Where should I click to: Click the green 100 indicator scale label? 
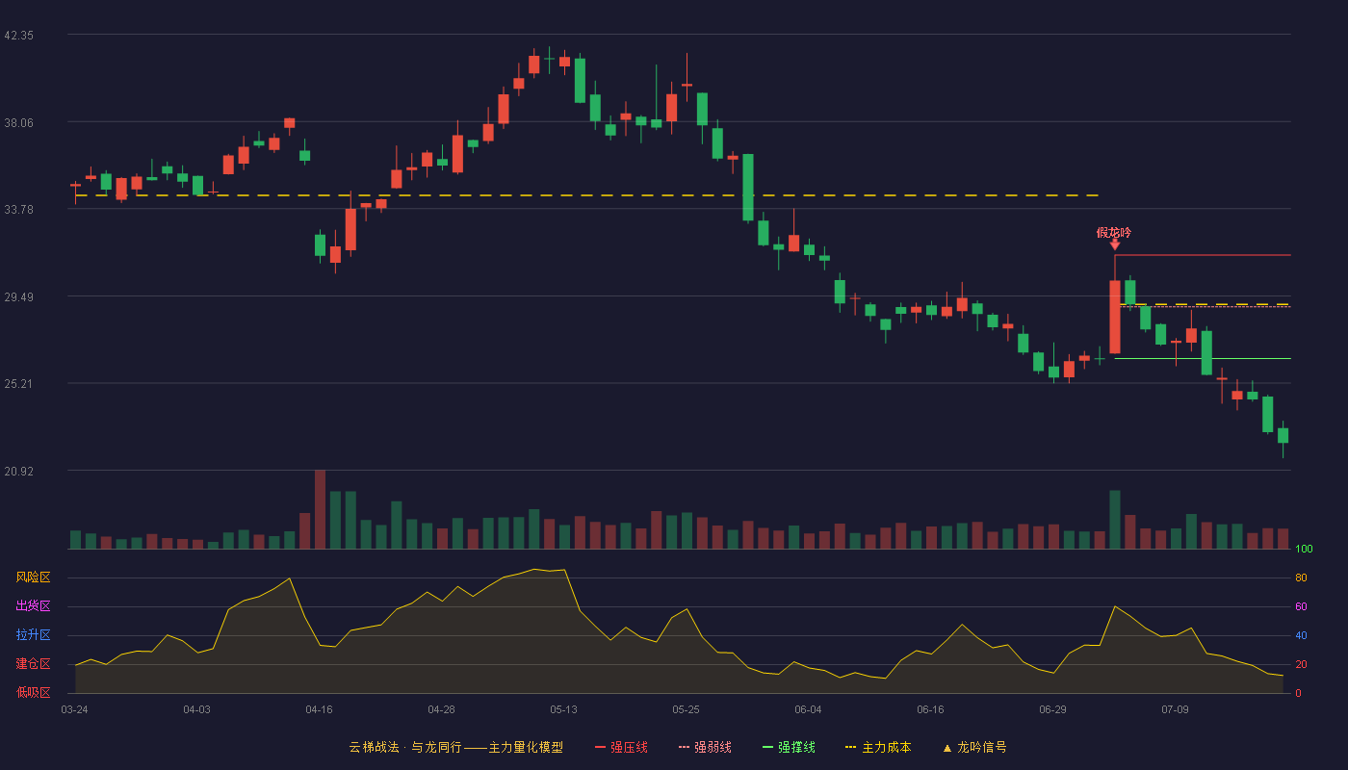[x=1305, y=550]
